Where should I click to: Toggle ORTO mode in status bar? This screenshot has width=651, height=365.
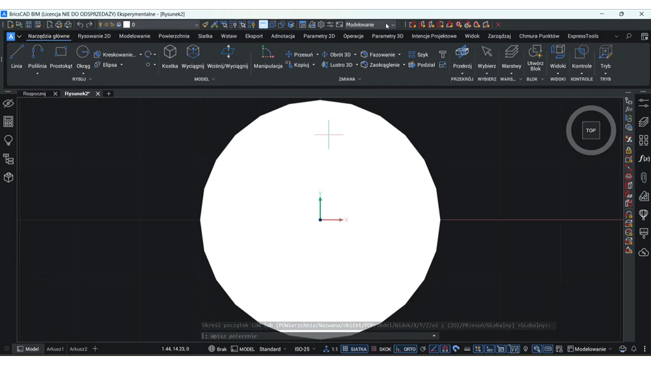[405, 349]
